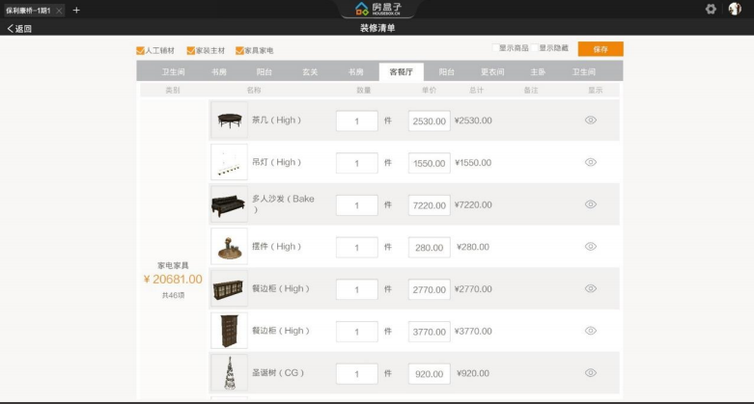Edit the unit price field showing 2770.00
754x404 pixels.
pyautogui.click(x=429, y=289)
